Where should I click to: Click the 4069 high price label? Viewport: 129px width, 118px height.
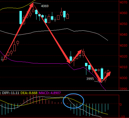pos(45,6)
